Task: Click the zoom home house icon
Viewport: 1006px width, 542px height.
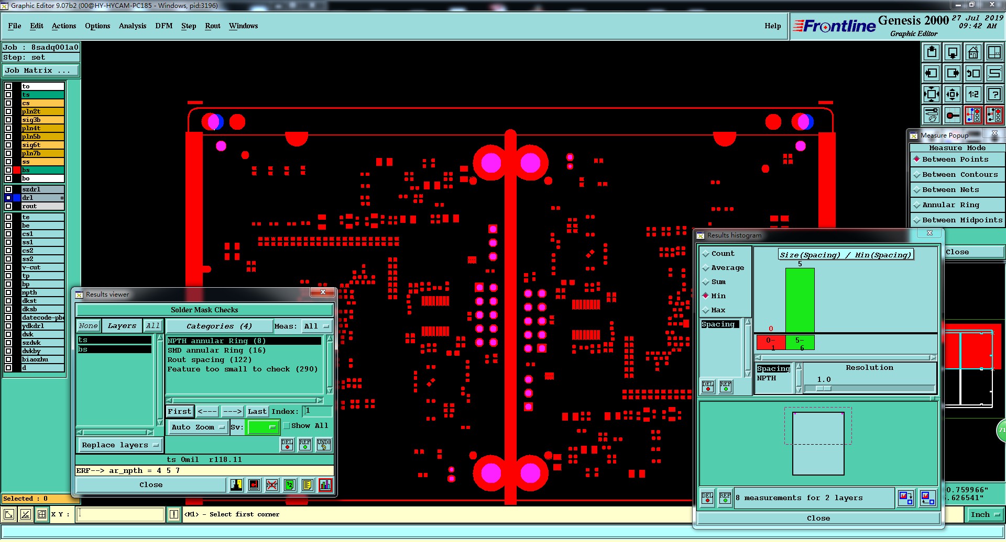Action: [x=974, y=52]
